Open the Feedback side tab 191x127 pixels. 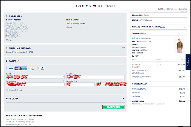coord(188,62)
